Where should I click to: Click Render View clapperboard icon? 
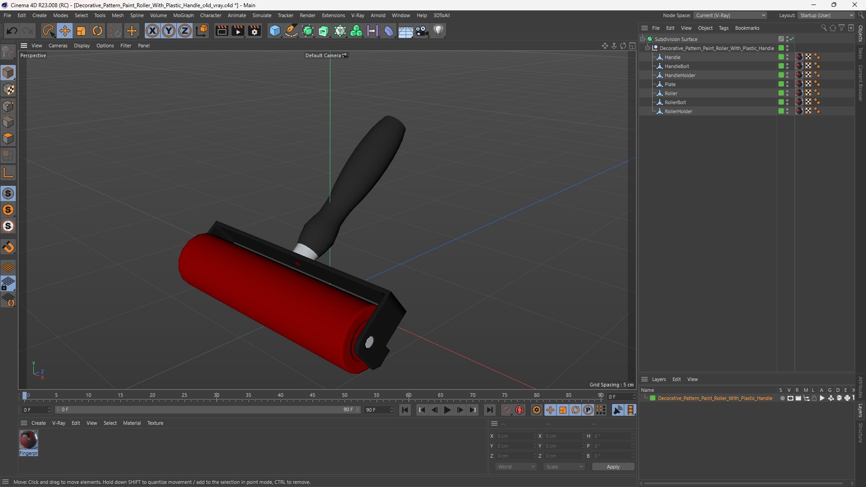pos(221,31)
